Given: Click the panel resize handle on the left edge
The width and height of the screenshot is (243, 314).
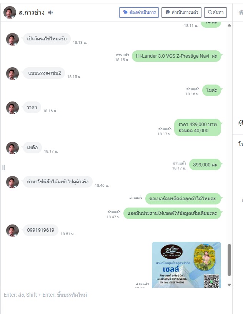Looking at the screenshot, I should click(3, 168).
